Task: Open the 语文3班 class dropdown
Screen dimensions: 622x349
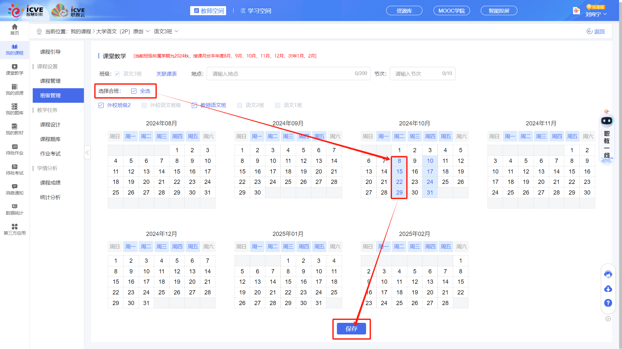Action: click(x=176, y=31)
